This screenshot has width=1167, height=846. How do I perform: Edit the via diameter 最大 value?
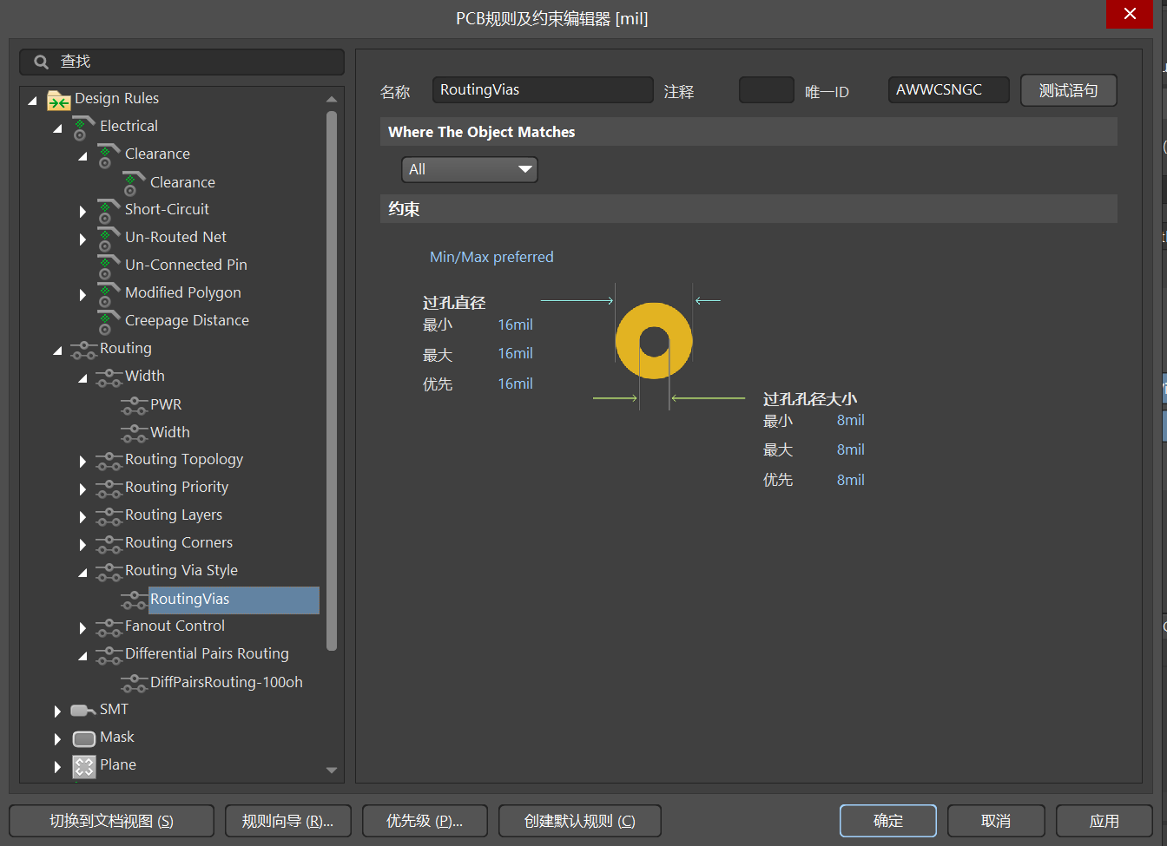pyautogui.click(x=516, y=353)
